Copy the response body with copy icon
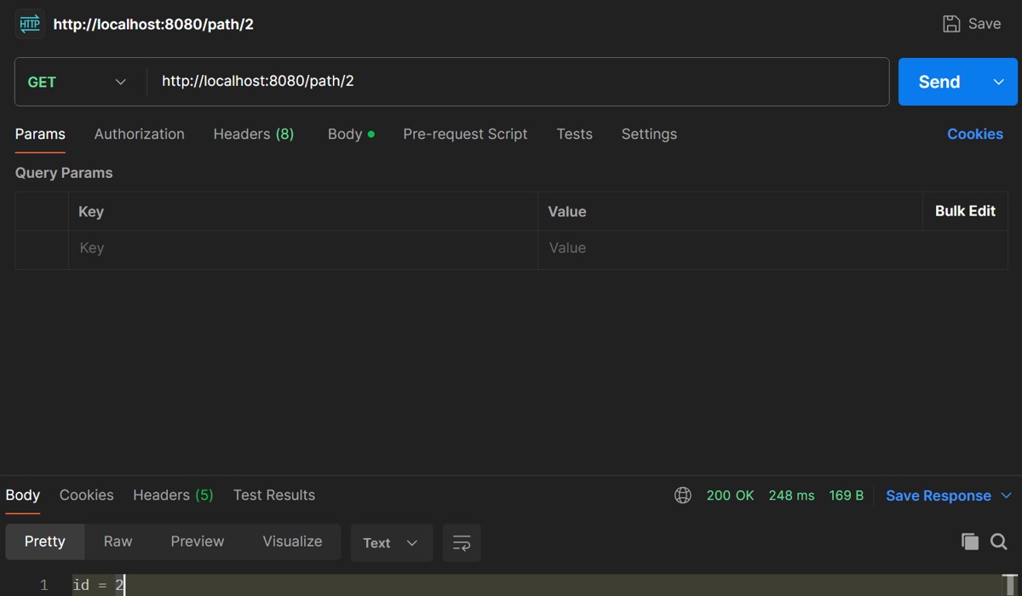Image resolution: width=1022 pixels, height=596 pixels. click(969, 542)
